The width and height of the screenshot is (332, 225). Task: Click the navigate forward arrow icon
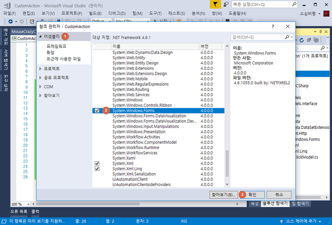pos(22,22)
